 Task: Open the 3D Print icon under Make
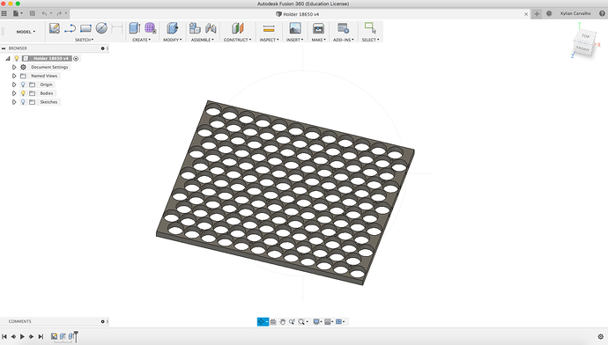coord(318,28)
